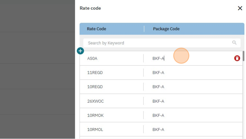
Task: Click BKF-A package code for 11REGD
Action: pyautogui.click(x=158, y=73)
